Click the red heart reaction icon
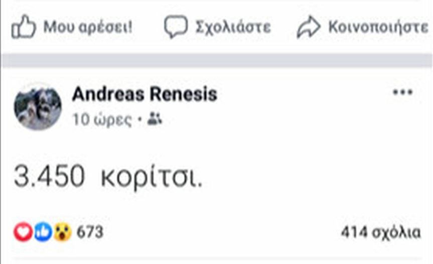 point(23,232)
